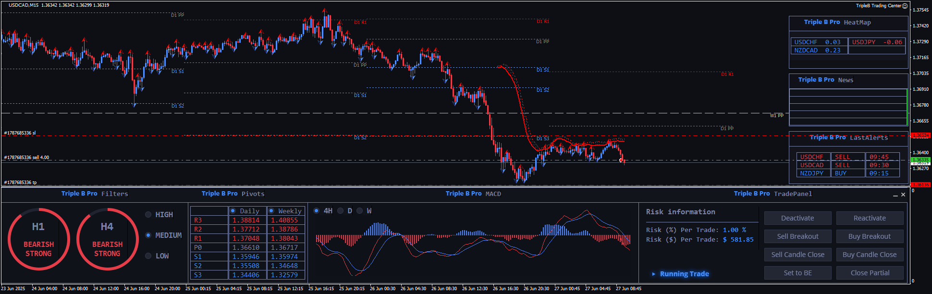The image size is (932, 294).
Task: Toggle the Weekly pivots radio button
Action: [271, 211]
